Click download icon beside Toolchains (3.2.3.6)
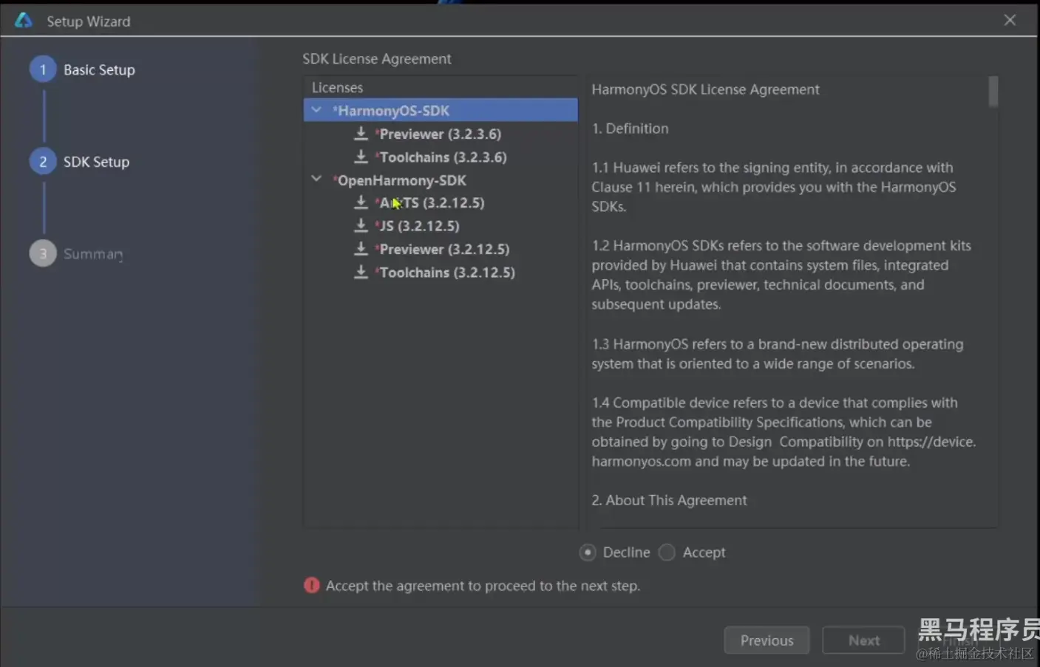The height and width of the screenshot is (667, 1040). coord(361,157)
